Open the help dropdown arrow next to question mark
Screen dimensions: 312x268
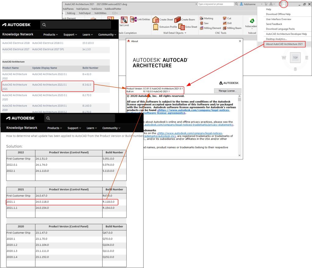284,4
